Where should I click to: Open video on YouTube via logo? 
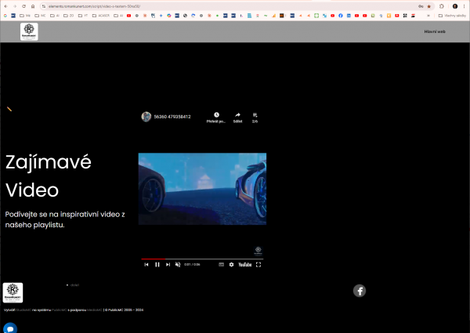(x=244, y=265)
